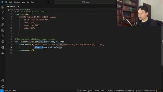Viewport: 163px width, 92px height.
Task: Click 'tipo TEXT,' on line 10
Action: [x=29, y=22]
